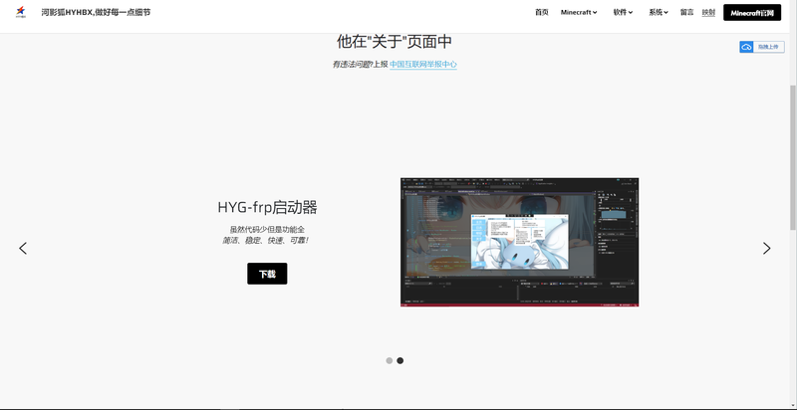Advance carousel with right arrow

point(766,248)
